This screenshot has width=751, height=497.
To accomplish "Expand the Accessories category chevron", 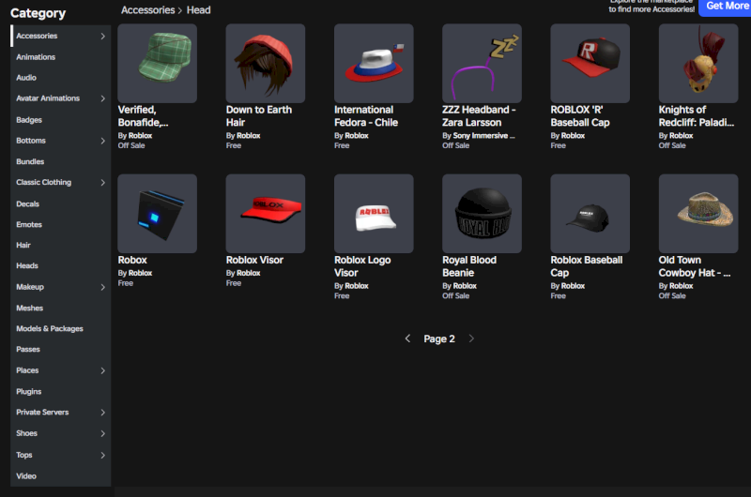I will coord(103,36).
